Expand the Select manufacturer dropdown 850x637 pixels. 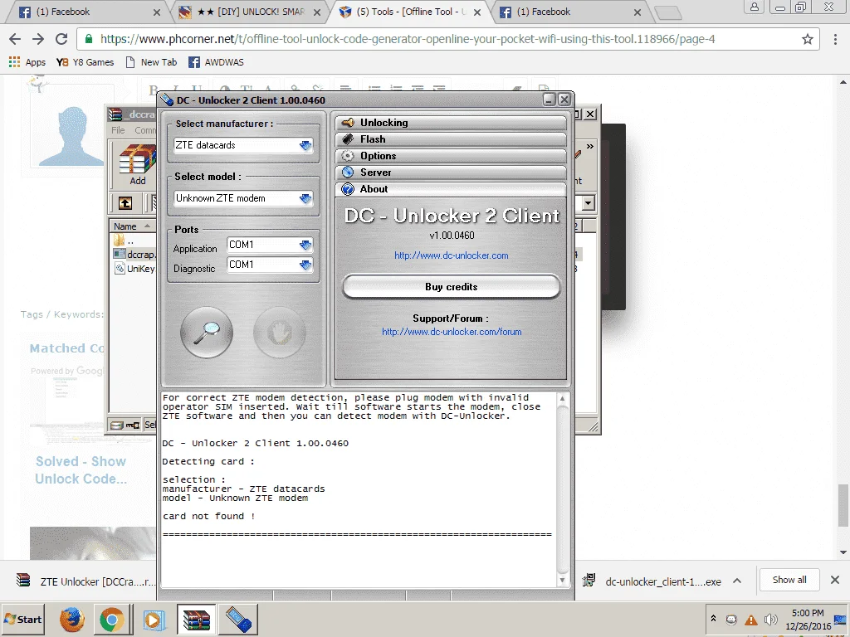coord(305,145)
